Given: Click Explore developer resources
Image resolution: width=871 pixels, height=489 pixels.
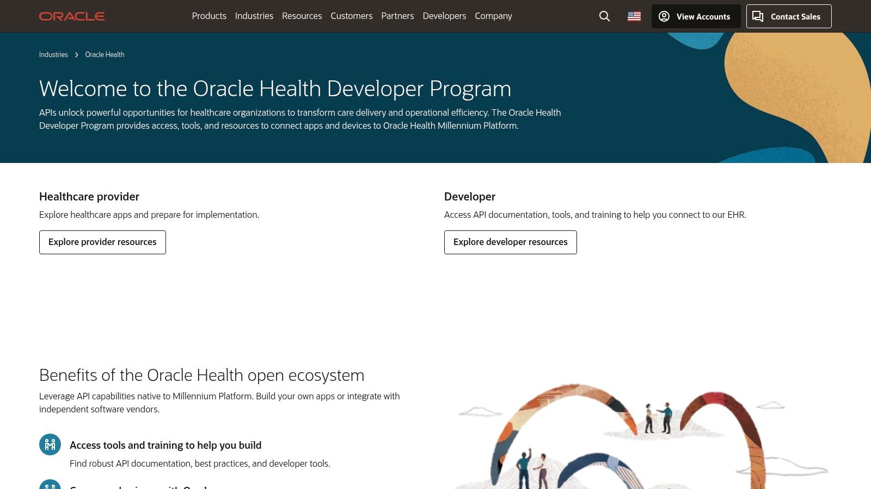Looking at the screenshot, I should 510,242.
